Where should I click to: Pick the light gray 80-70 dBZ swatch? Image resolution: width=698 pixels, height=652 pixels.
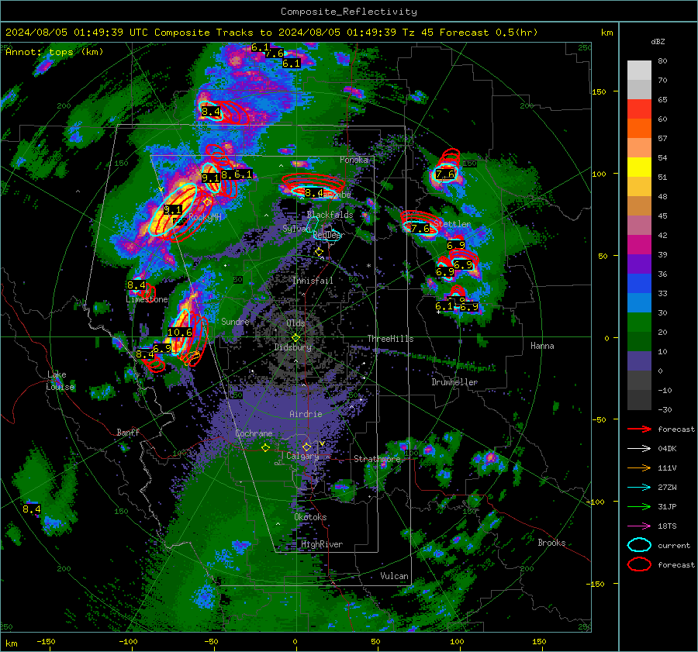pyautogui.click(x=639, y=71)
